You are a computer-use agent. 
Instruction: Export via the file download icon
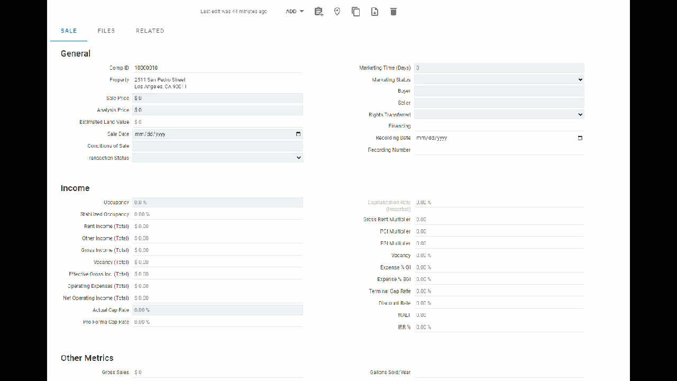coord(374,11)
